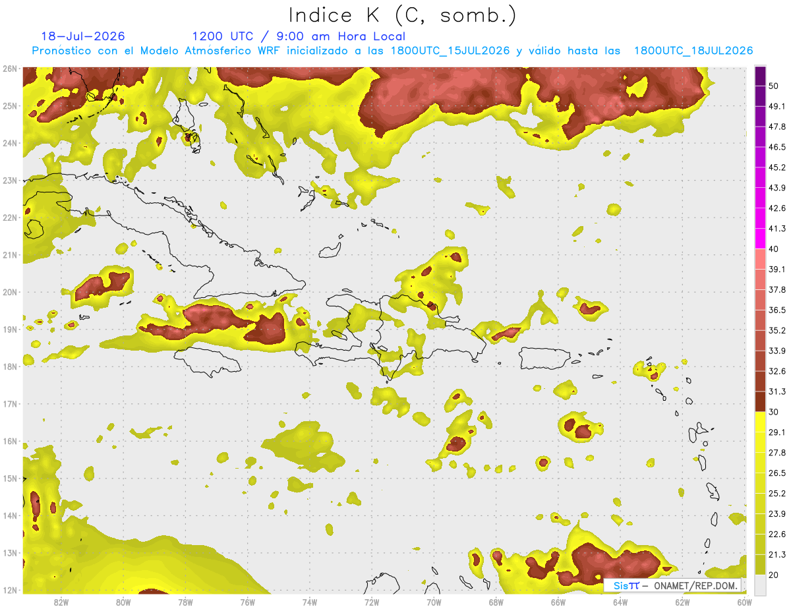Click the colorbar value '27.8'

pos(777,452)
